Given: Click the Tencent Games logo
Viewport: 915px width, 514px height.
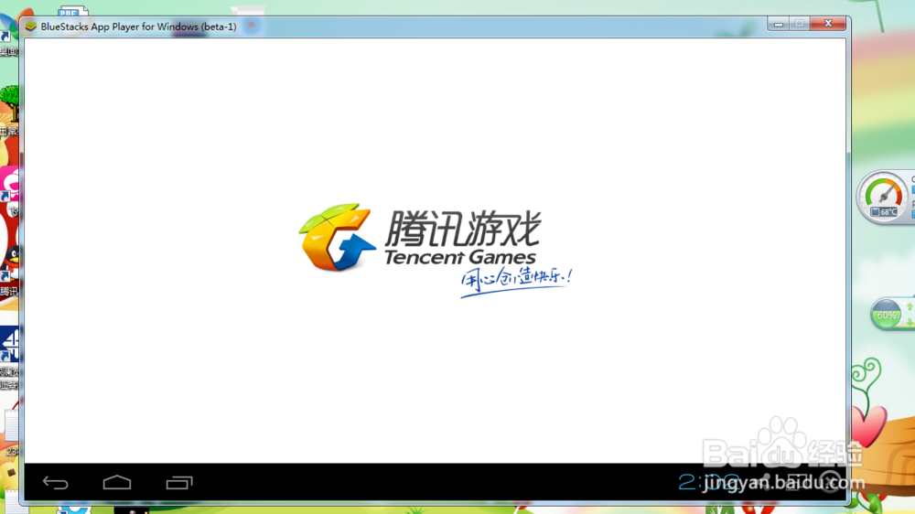Looking at the screenshot, I should click(435, 251).
